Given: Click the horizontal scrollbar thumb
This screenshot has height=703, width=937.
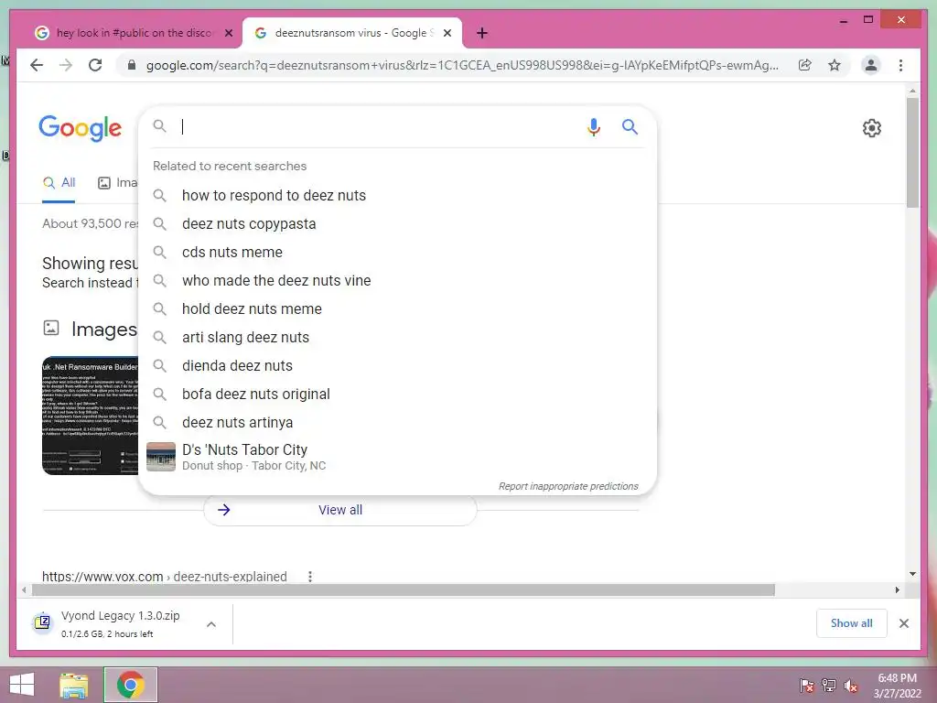Looking at the screenshot, I should pyautogui.click(x=404, y=590).
